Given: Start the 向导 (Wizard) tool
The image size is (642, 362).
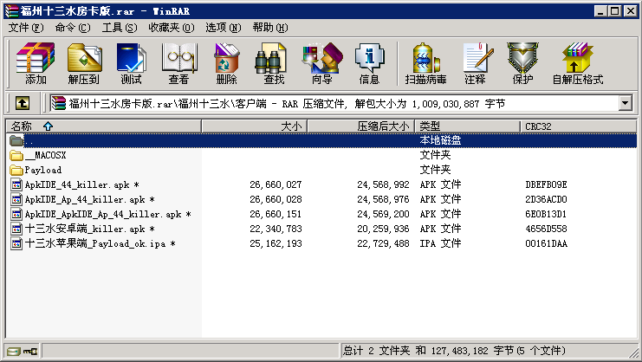Looking at the screenshot, I should click(x=321, y=63).
